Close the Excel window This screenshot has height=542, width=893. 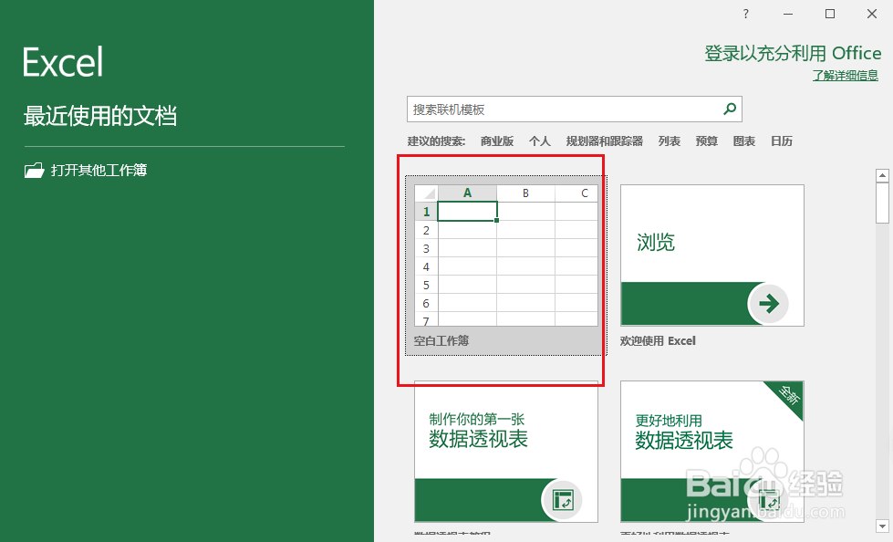[872, 15]
